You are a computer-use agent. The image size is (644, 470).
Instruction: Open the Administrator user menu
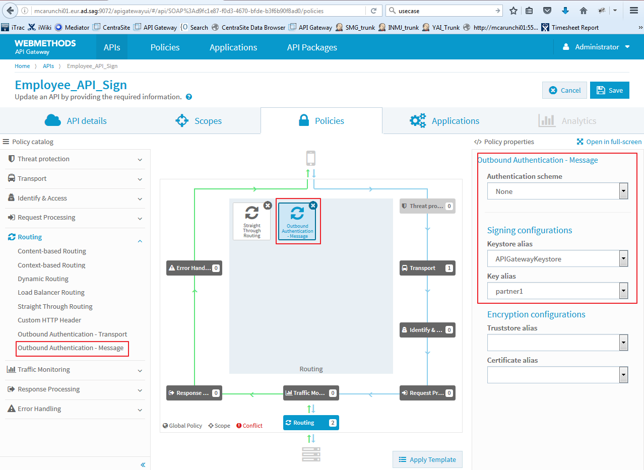click(596, 47)
